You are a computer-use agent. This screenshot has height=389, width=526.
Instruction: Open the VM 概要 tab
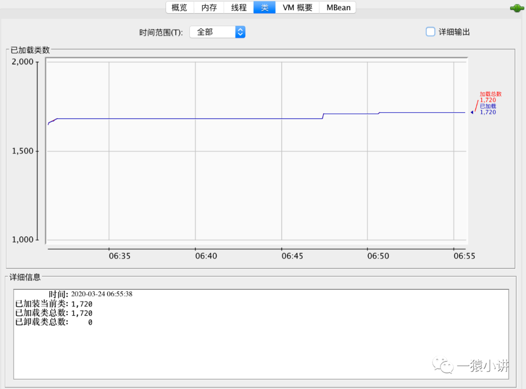point(297,7)
